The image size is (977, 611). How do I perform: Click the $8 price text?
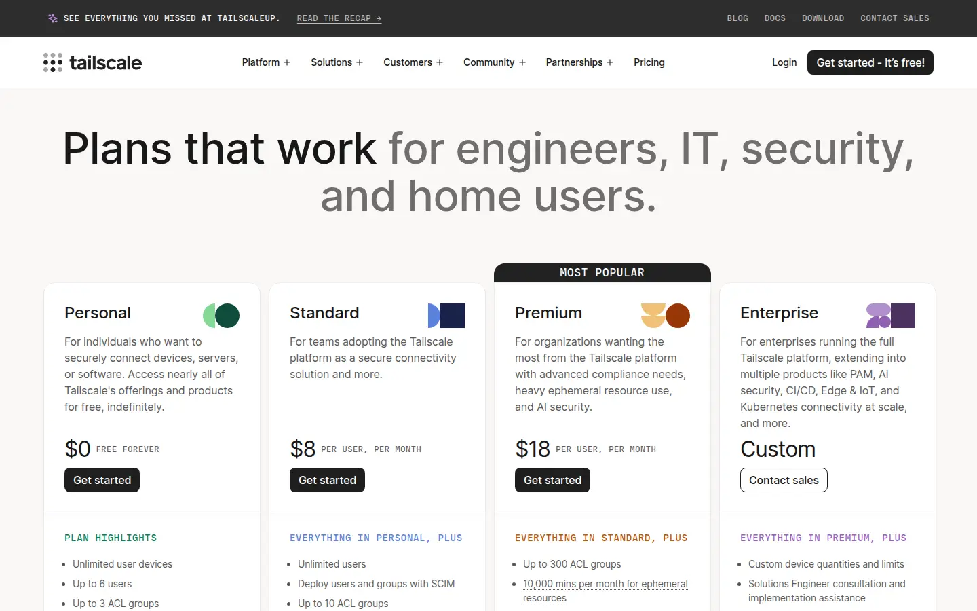point(303,449)
